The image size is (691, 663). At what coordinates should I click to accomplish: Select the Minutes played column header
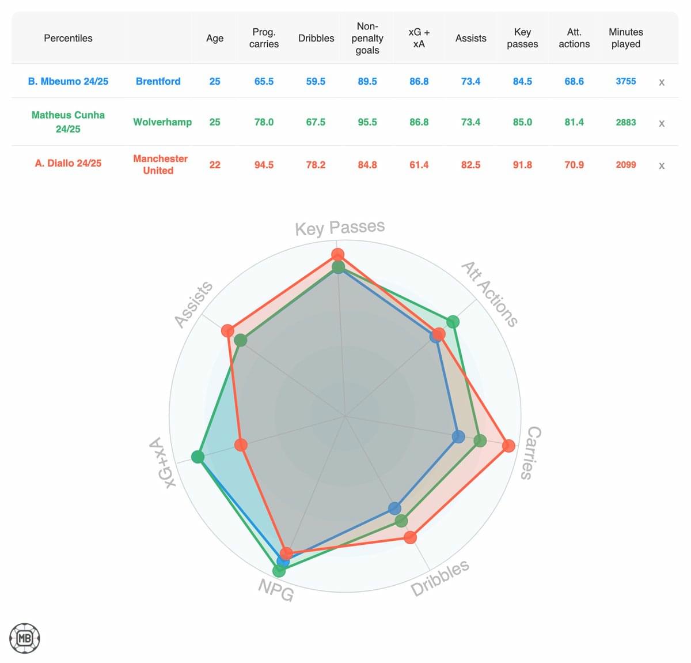click(625, 38)
